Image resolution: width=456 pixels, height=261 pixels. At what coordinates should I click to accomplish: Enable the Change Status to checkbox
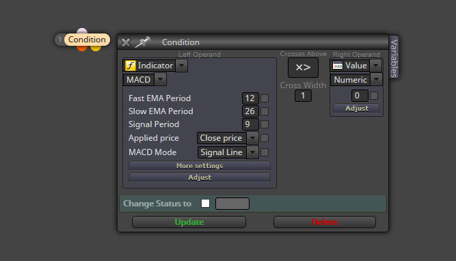tap(205, 203)
